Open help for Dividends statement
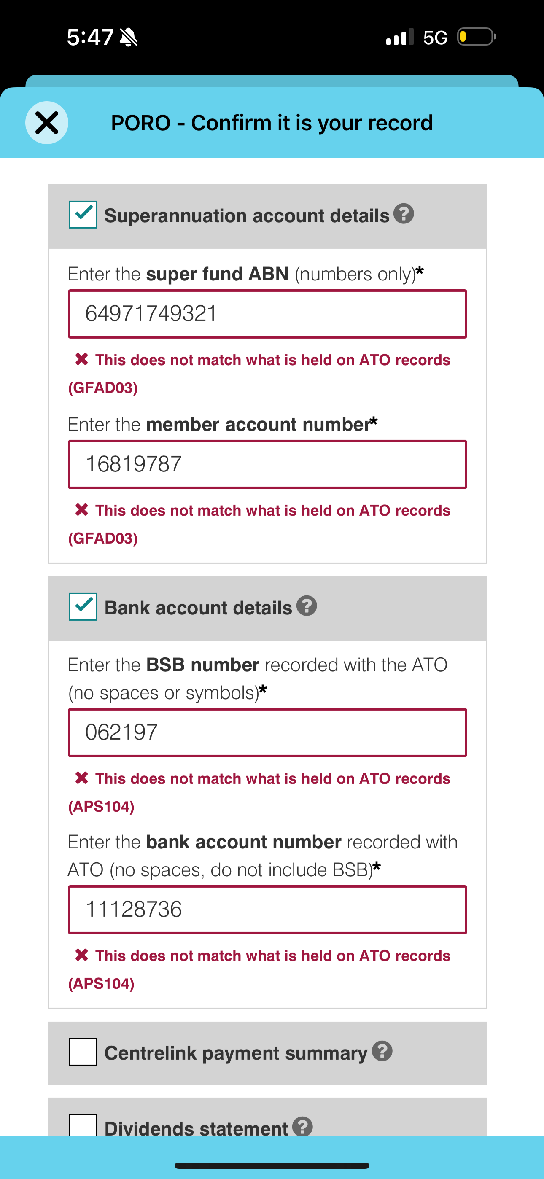 [303, 1126]
